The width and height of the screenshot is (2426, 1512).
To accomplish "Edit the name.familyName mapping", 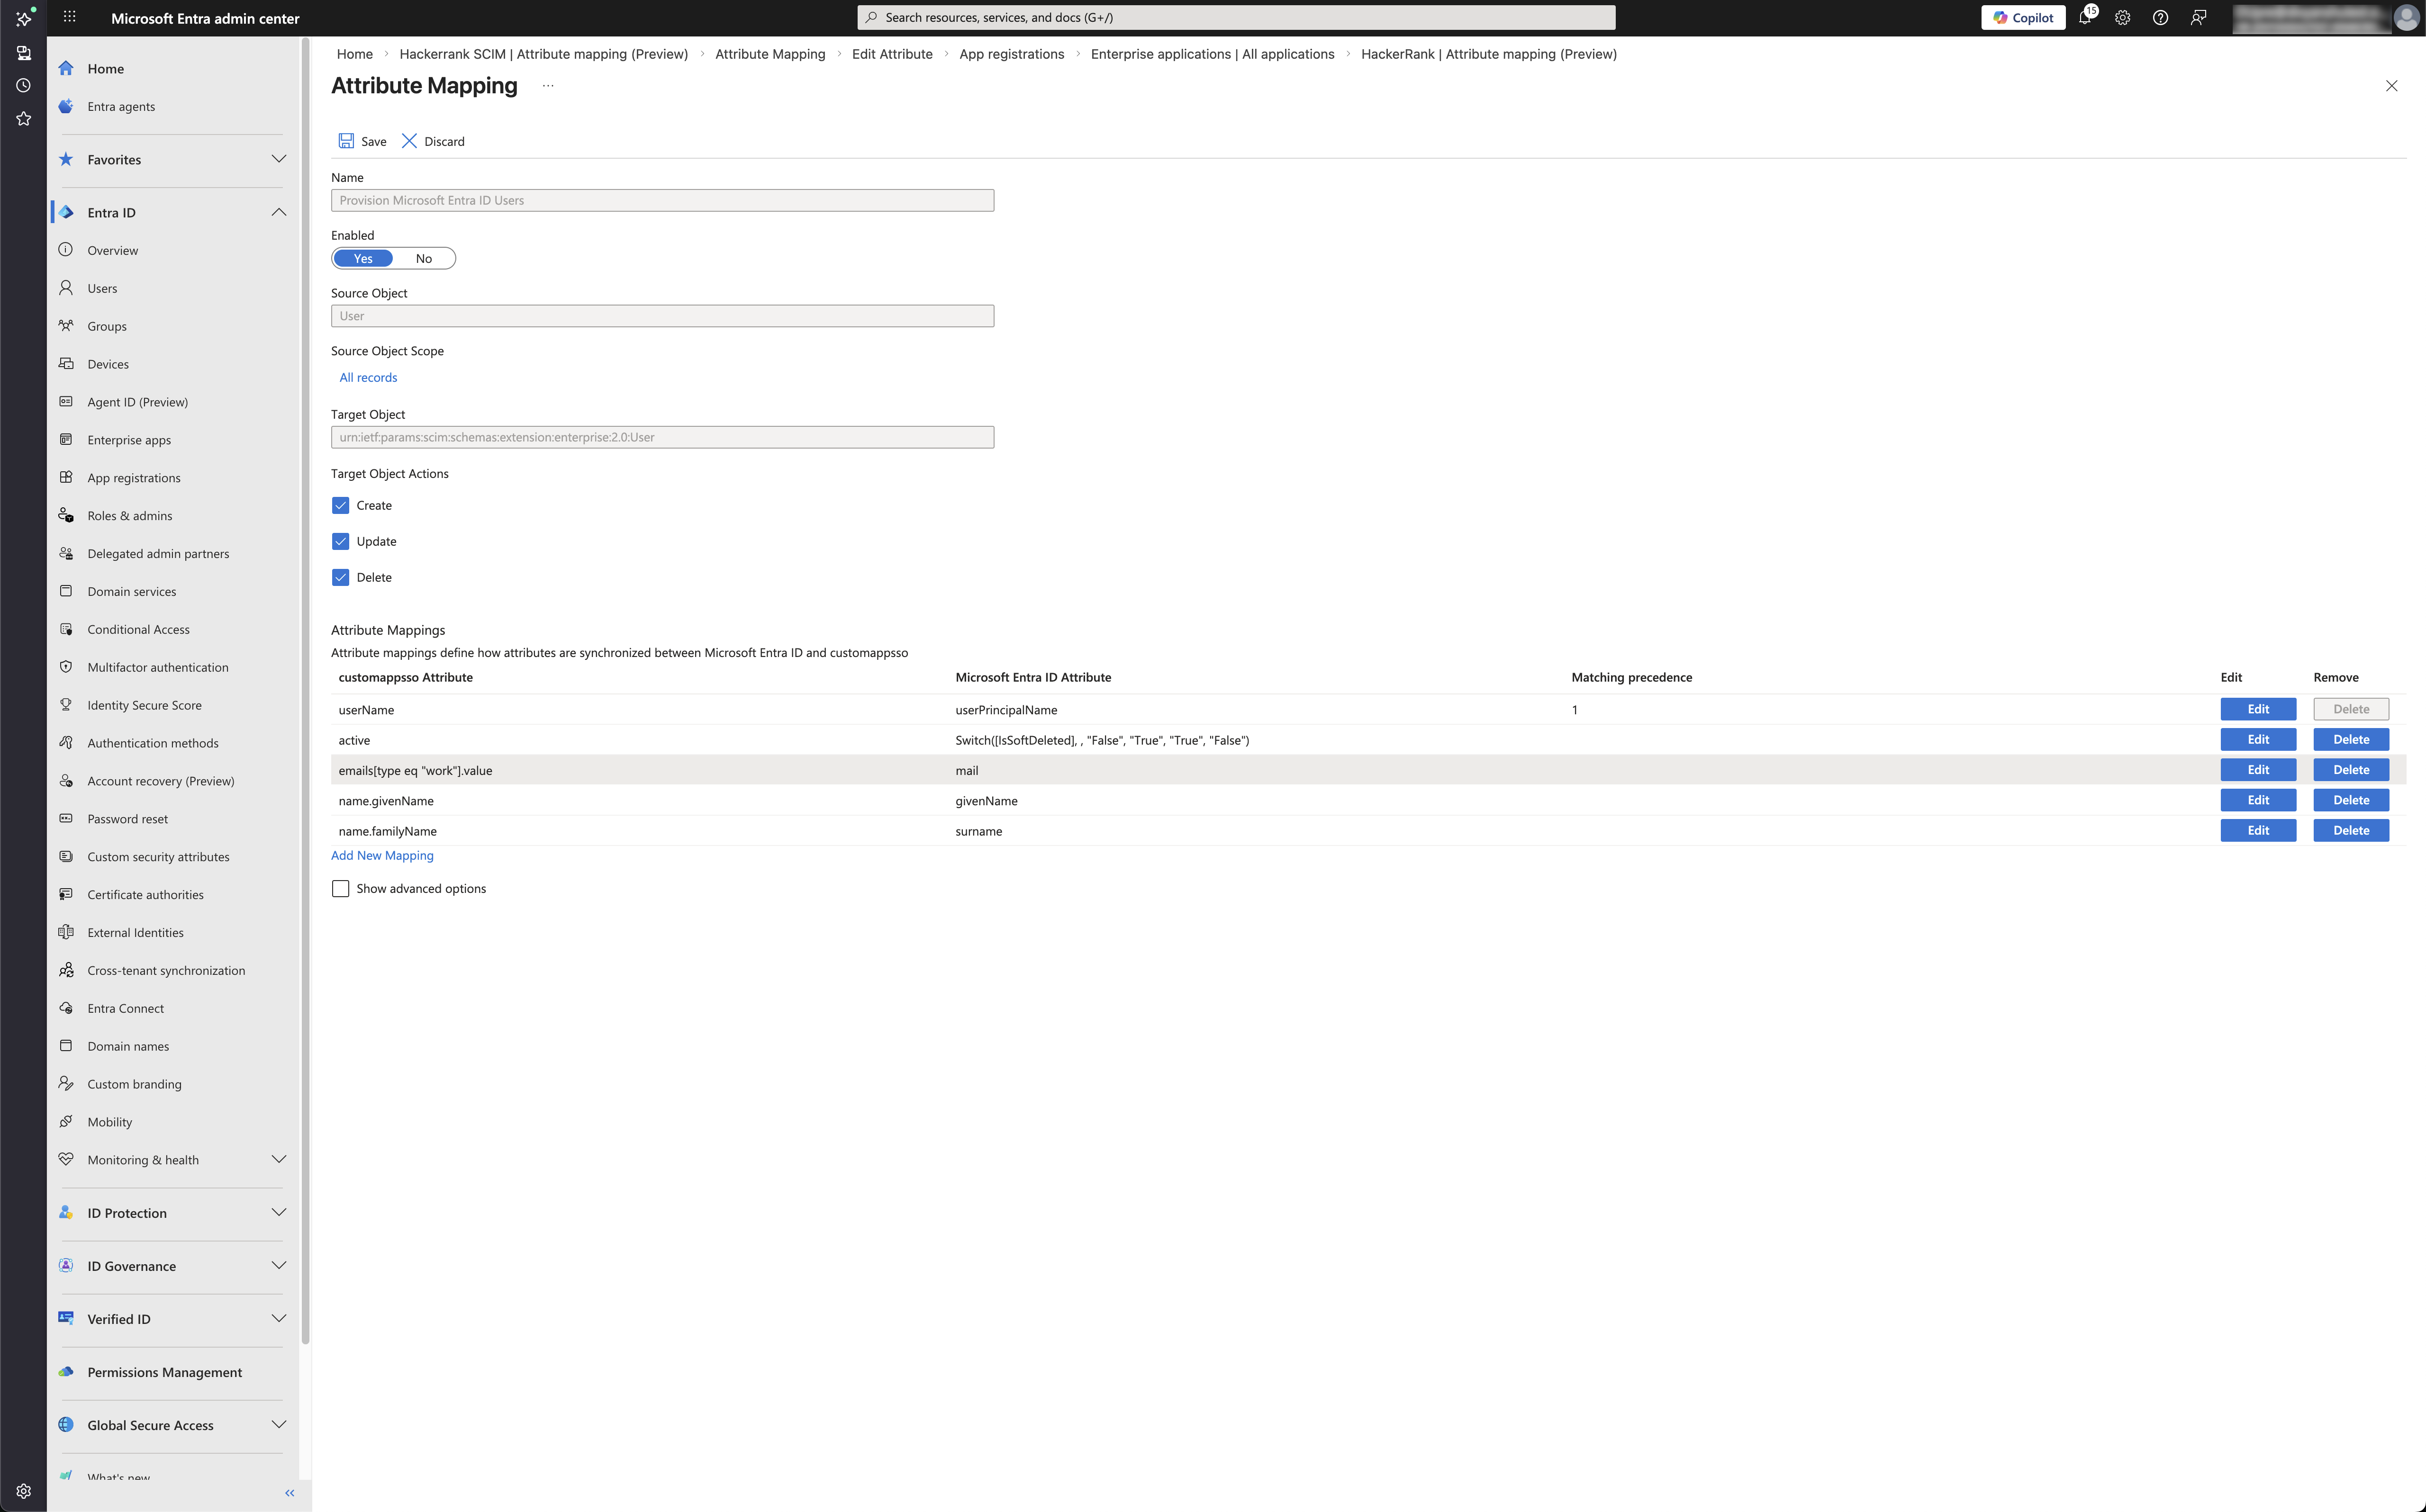I will (x=2258, y=830).
